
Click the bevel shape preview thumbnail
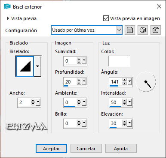click(25, 66)
